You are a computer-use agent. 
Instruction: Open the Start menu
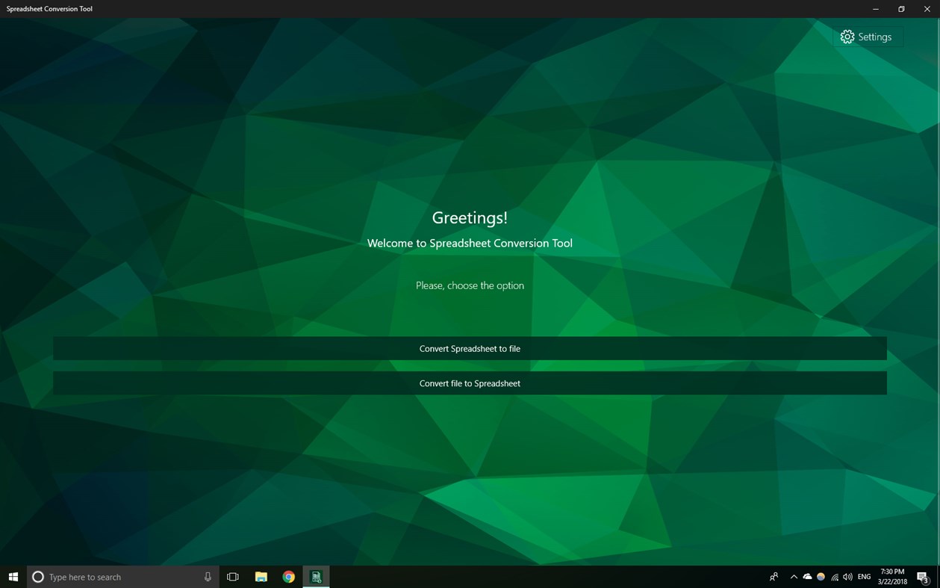tap(13, 576)
